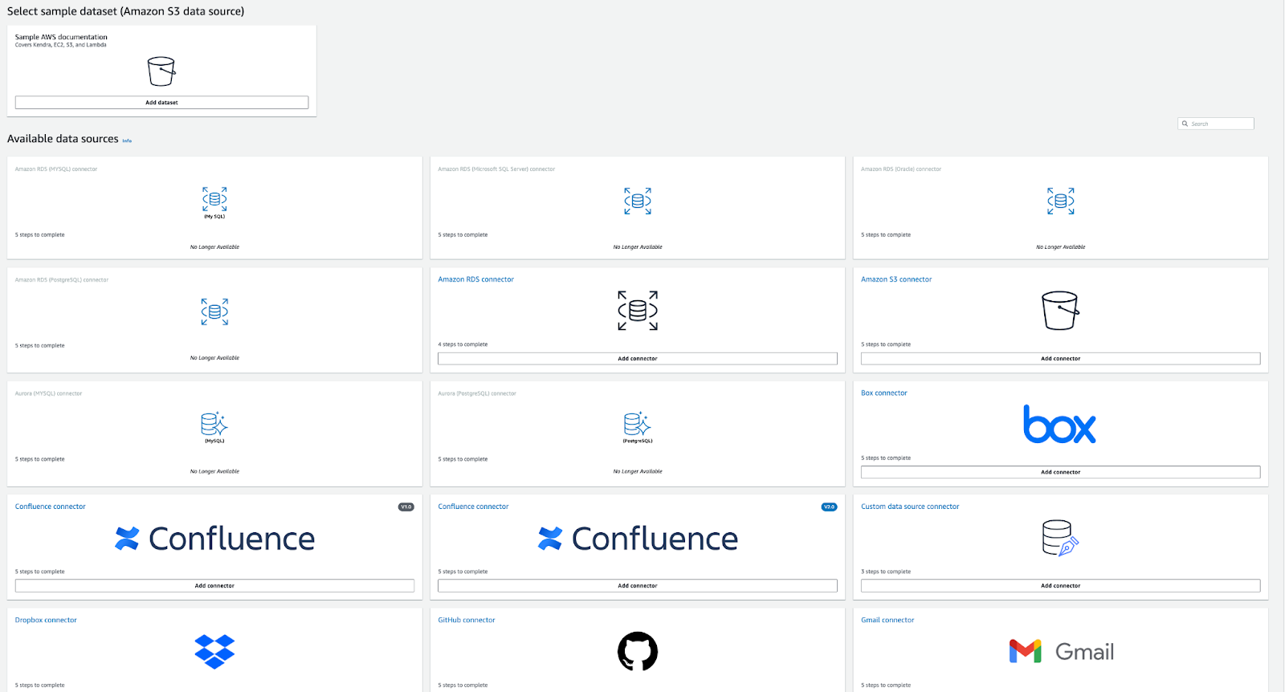Open the Amazon RDS connector title link
Viewport: 1285px width, 692px height.
click(x=476, y=279)
